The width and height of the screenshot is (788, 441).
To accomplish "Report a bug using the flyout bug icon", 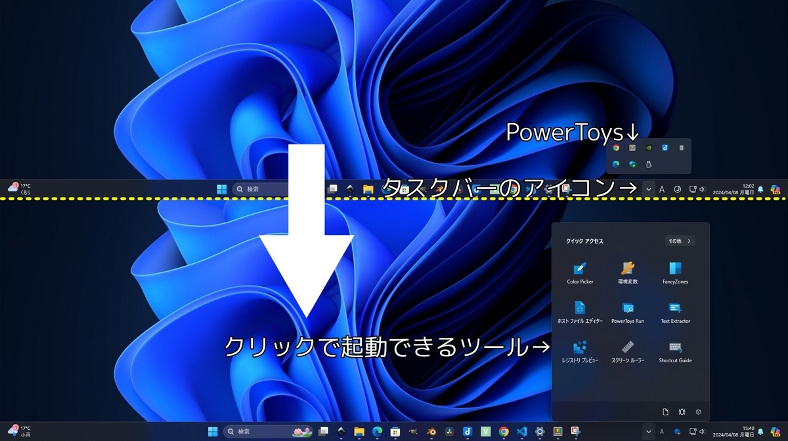I will 681,411.
